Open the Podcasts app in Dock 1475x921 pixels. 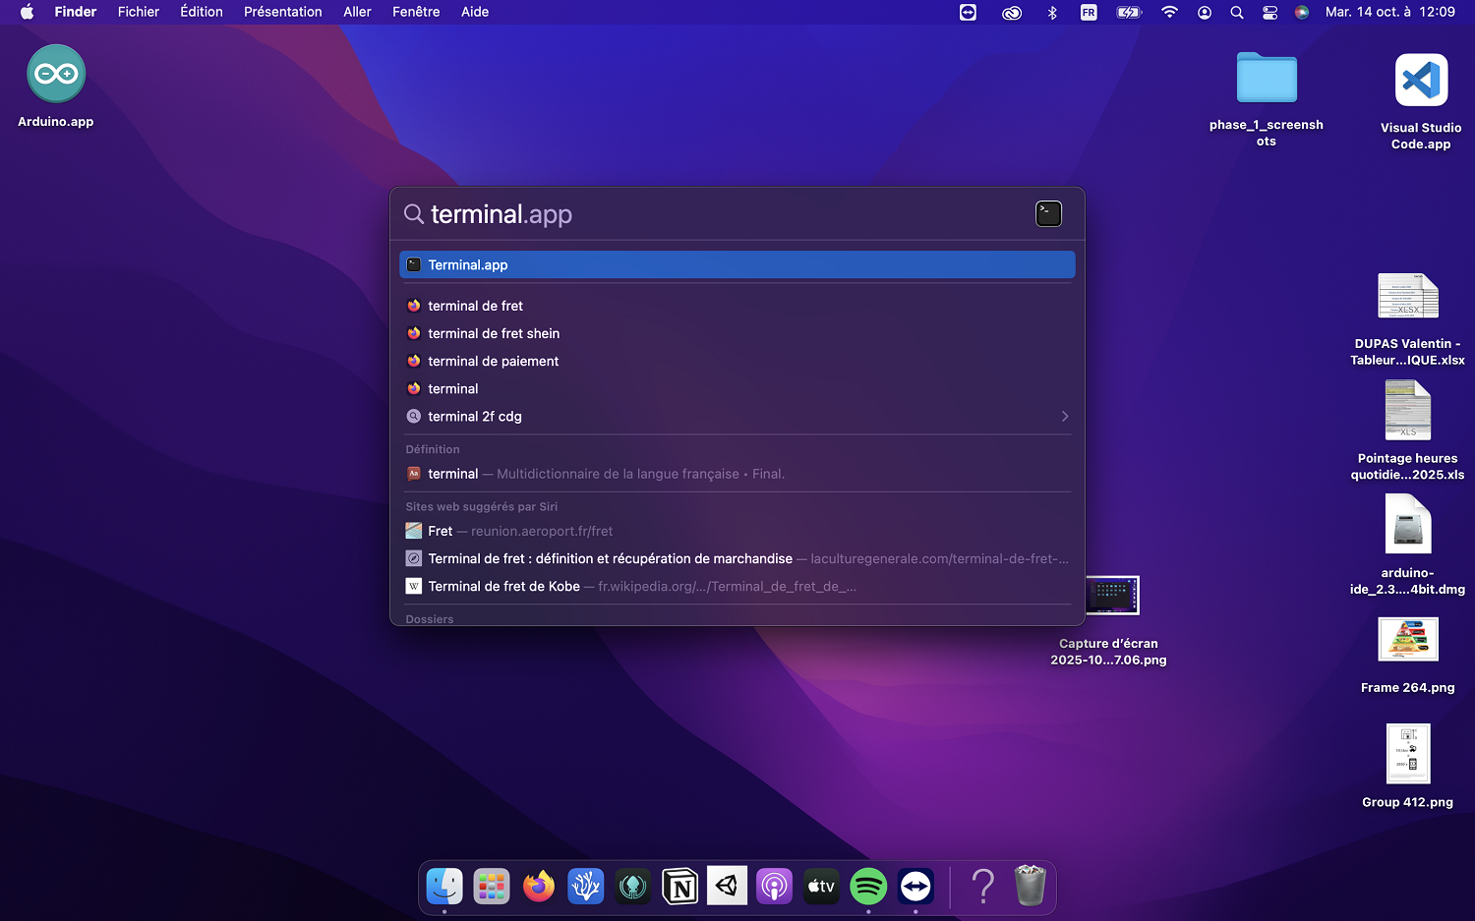774,887
